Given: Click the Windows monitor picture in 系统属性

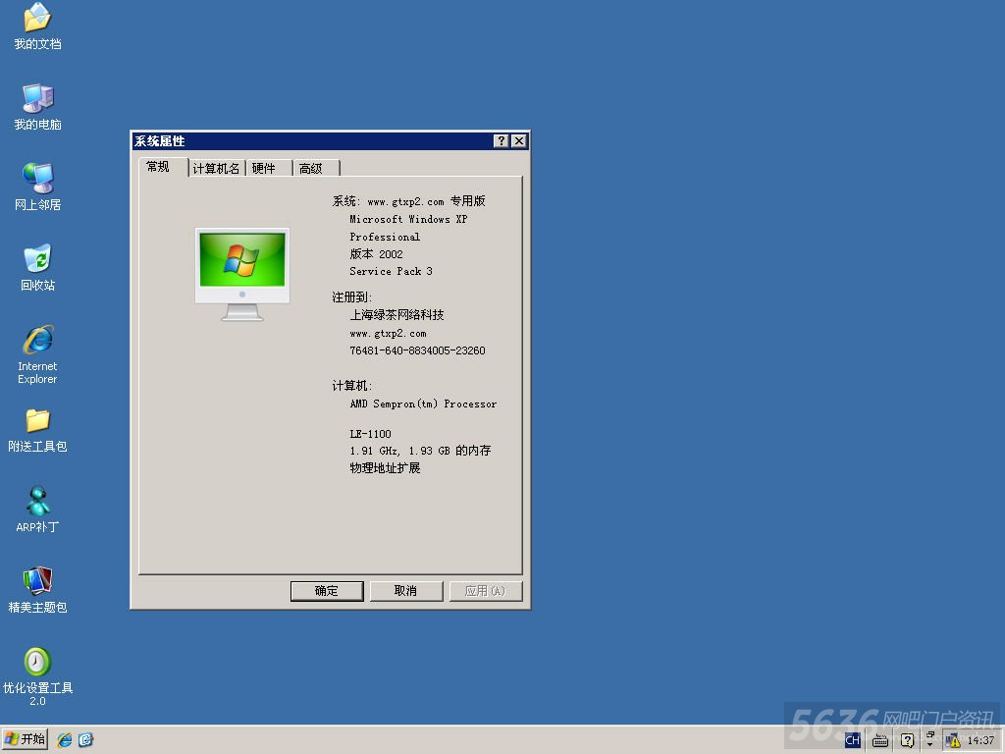Looking at the screenshot, I should [x=242, y=274].
